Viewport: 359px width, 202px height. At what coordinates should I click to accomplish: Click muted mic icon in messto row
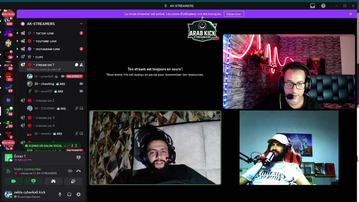click(x=77, y=134)
